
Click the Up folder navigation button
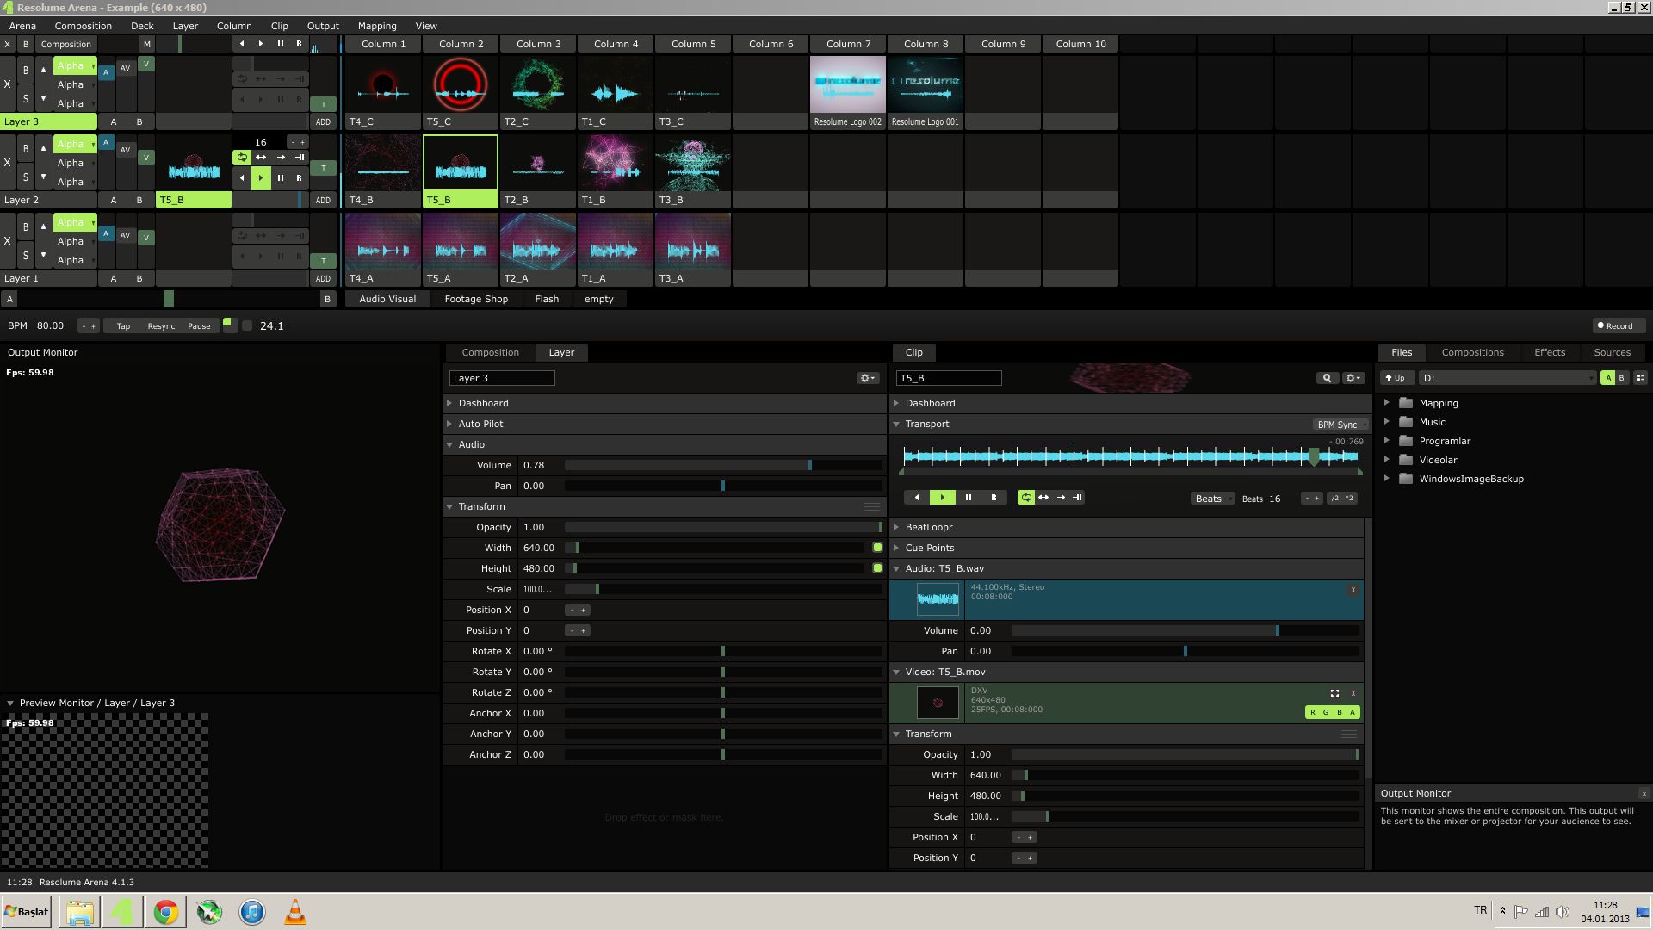1395,378
